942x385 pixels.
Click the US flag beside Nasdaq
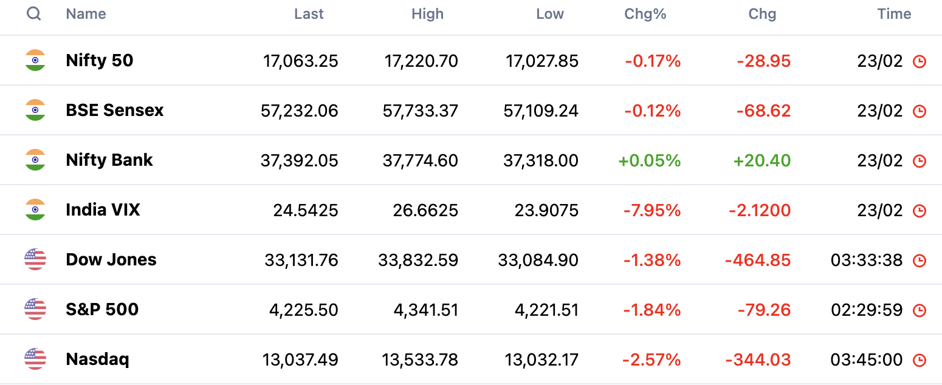35,359
